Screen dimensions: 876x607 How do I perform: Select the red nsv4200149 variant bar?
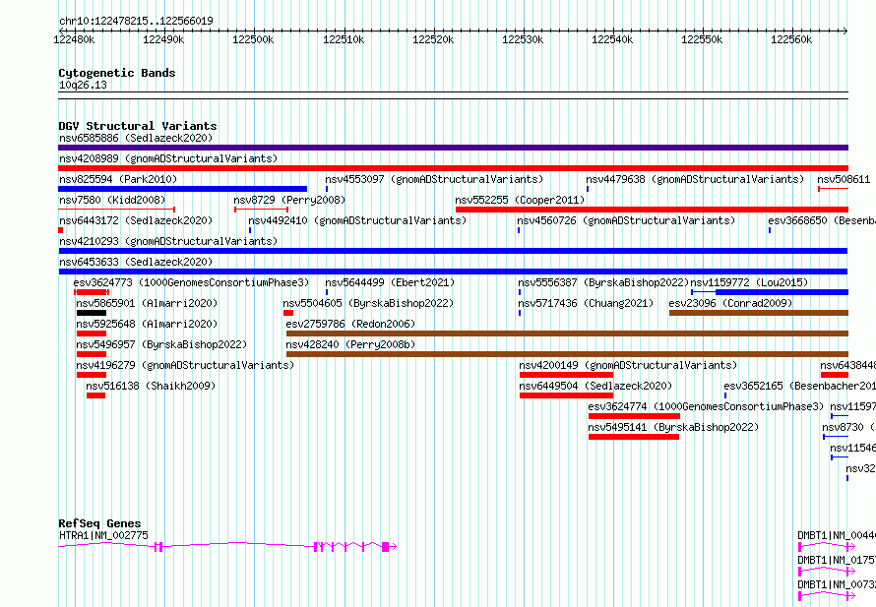point(567,375)
